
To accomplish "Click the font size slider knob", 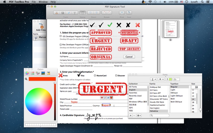I will click(200, 109).
